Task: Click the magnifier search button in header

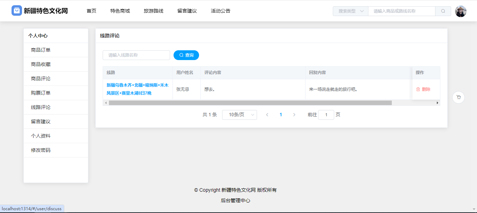Action: coord(443,11)
